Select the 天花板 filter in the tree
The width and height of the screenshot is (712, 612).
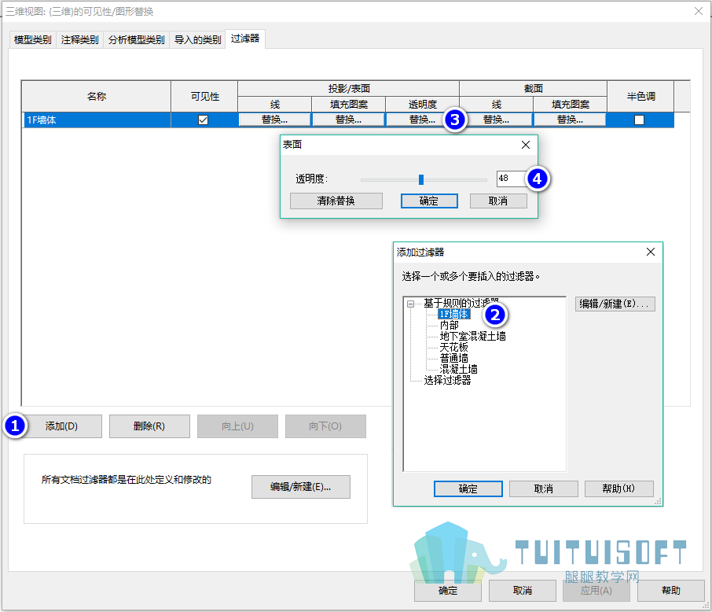[x=453, y=347]
